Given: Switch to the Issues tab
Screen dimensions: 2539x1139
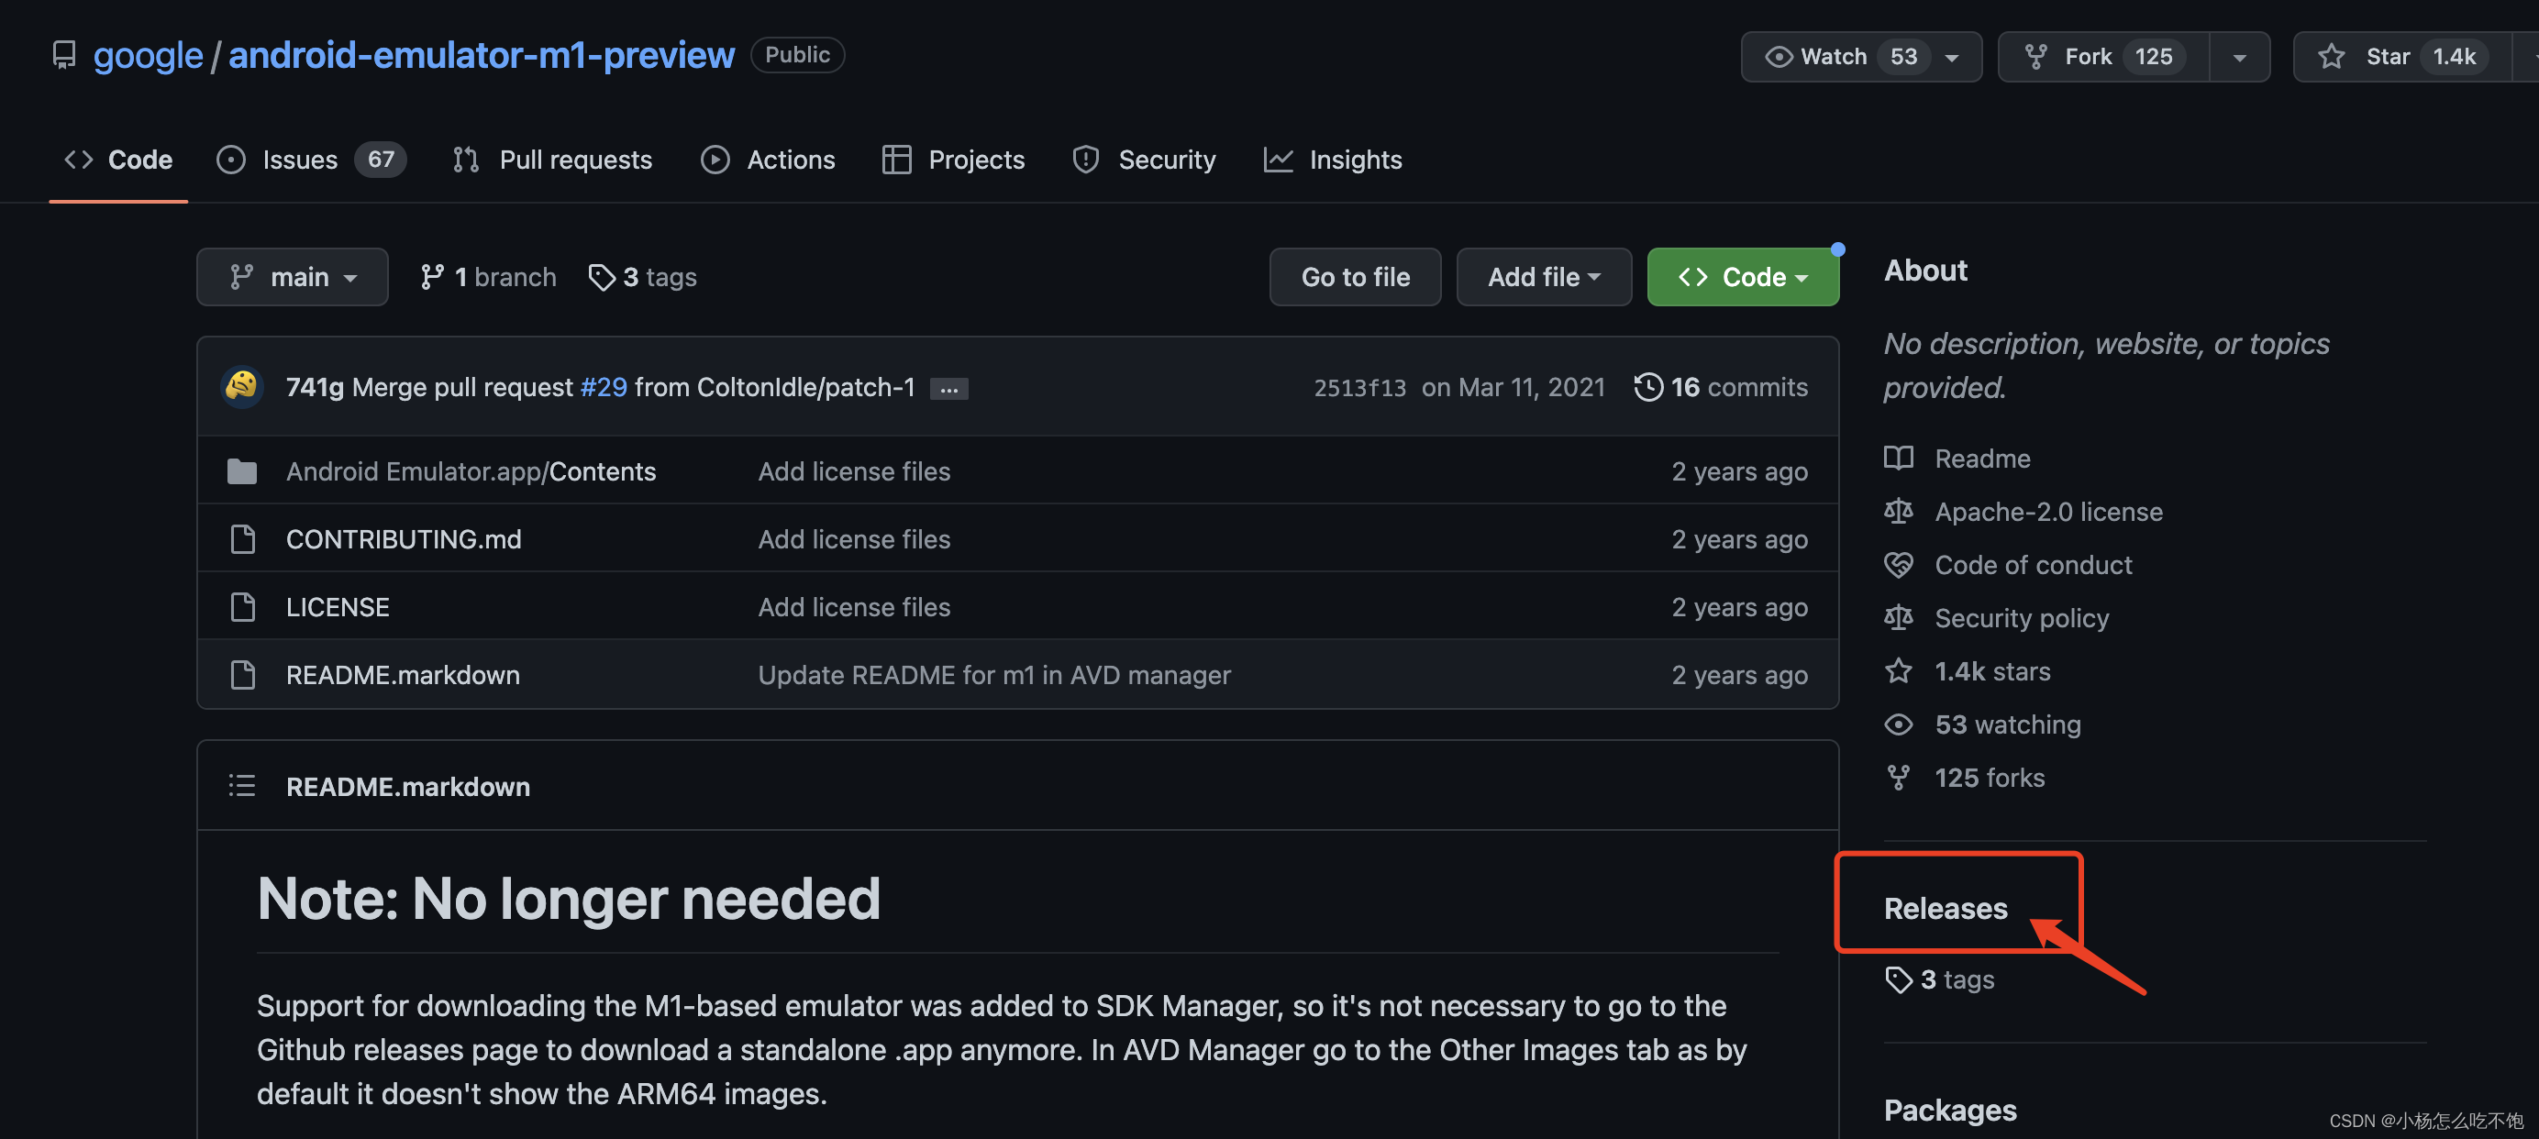Looking at the screenshot, I should click(x=299, y=160).
